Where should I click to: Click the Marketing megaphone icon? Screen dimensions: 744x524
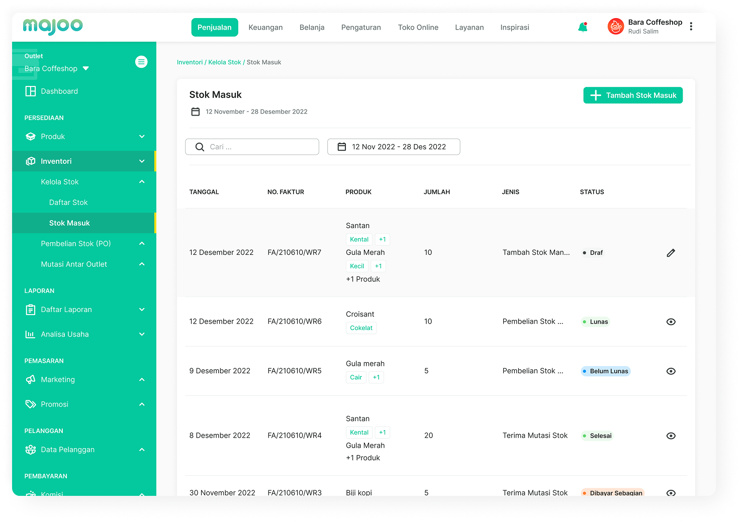click(x=31, y=379)
